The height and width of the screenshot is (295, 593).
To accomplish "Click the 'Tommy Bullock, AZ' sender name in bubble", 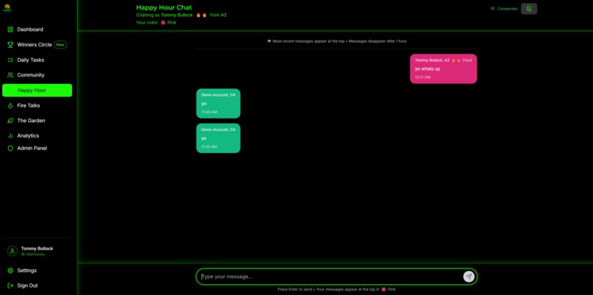I will pyautogui.click(x=432, y=60).
